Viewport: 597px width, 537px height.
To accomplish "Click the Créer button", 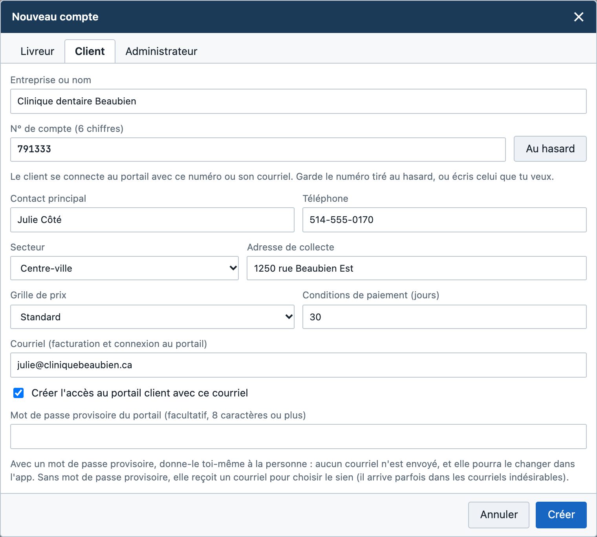I will click(x=561, y=515).
